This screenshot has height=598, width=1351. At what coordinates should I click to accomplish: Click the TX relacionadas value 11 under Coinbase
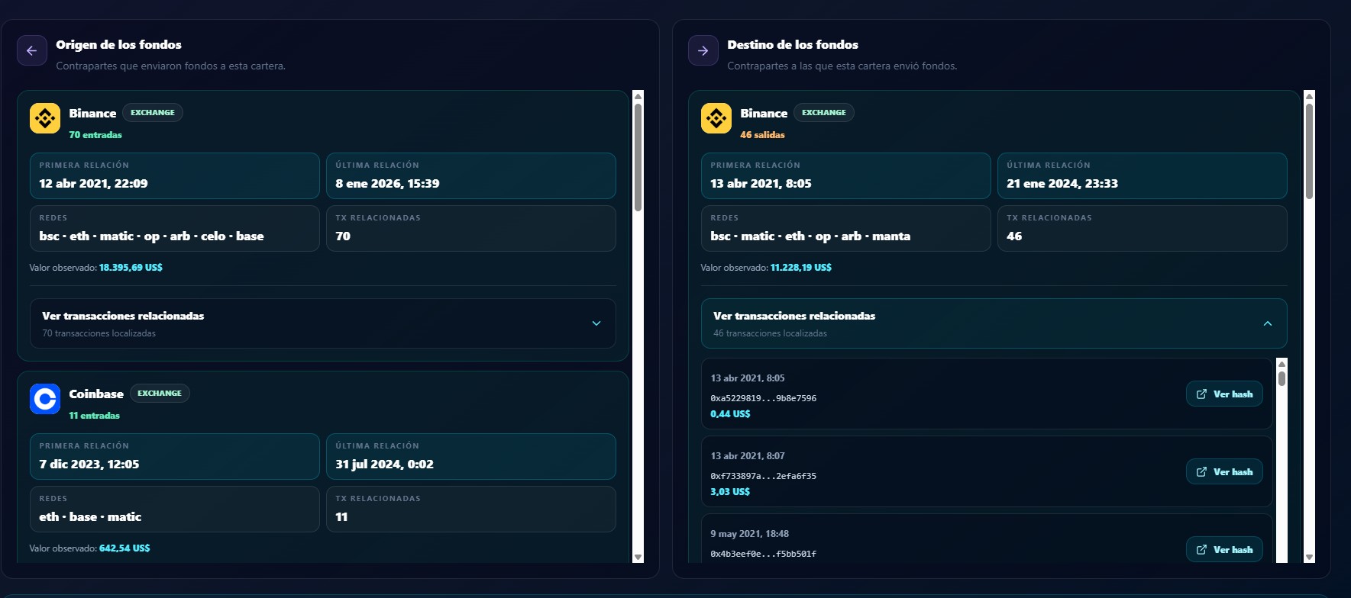coord(341,517)
